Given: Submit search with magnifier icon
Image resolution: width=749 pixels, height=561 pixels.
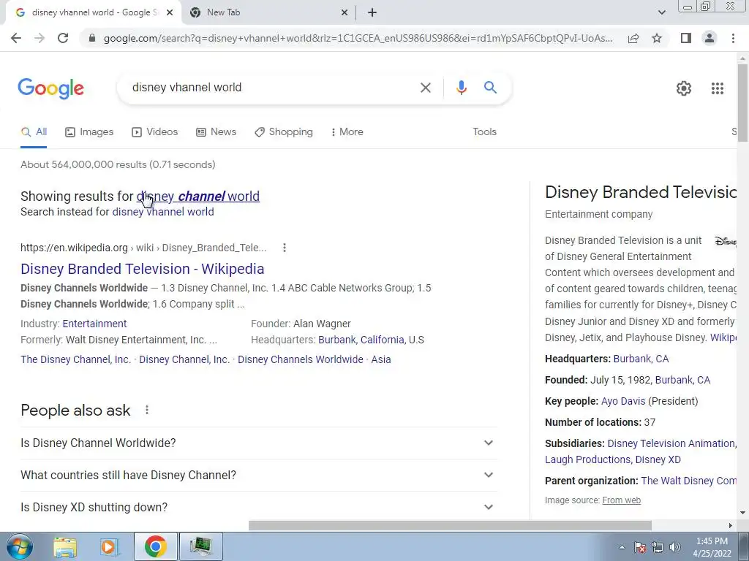Looking at the screenshot, I should [490, 88].
